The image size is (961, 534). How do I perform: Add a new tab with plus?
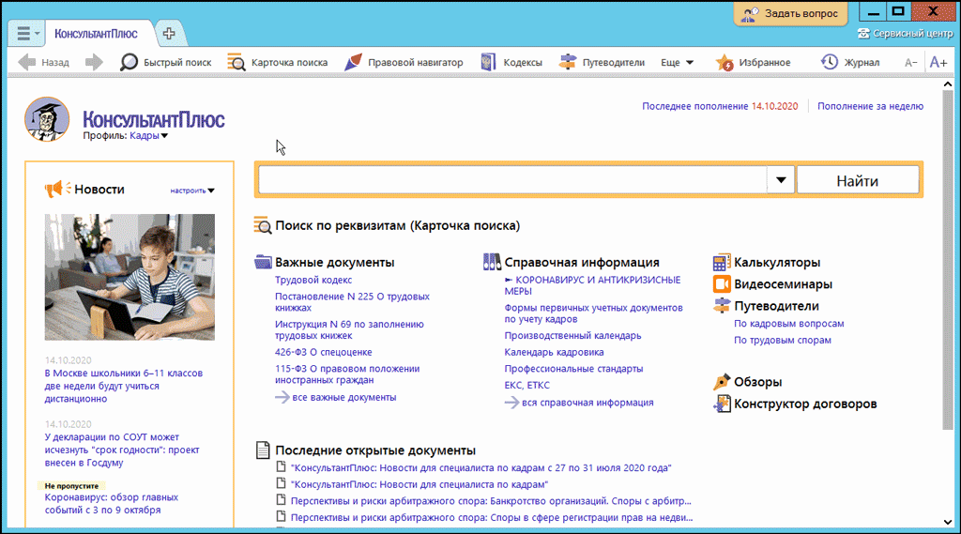(x=169, y=34)
